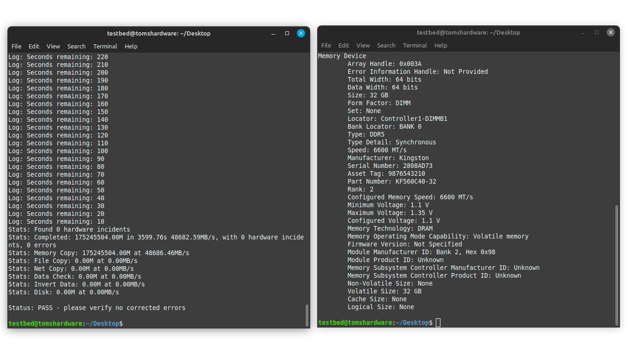This screenshot has width=626, height=352.
Task: Minimize the right terminal window
Action: click(583, 32)
